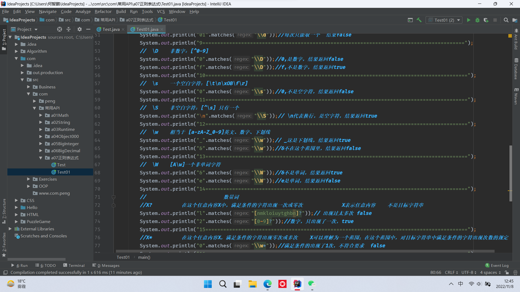Open the Terminal tool window
This screenshot has height=292, width=520.
point(74,266)
